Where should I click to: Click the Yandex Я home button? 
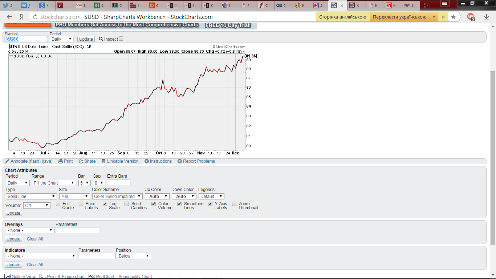point(21,17)
